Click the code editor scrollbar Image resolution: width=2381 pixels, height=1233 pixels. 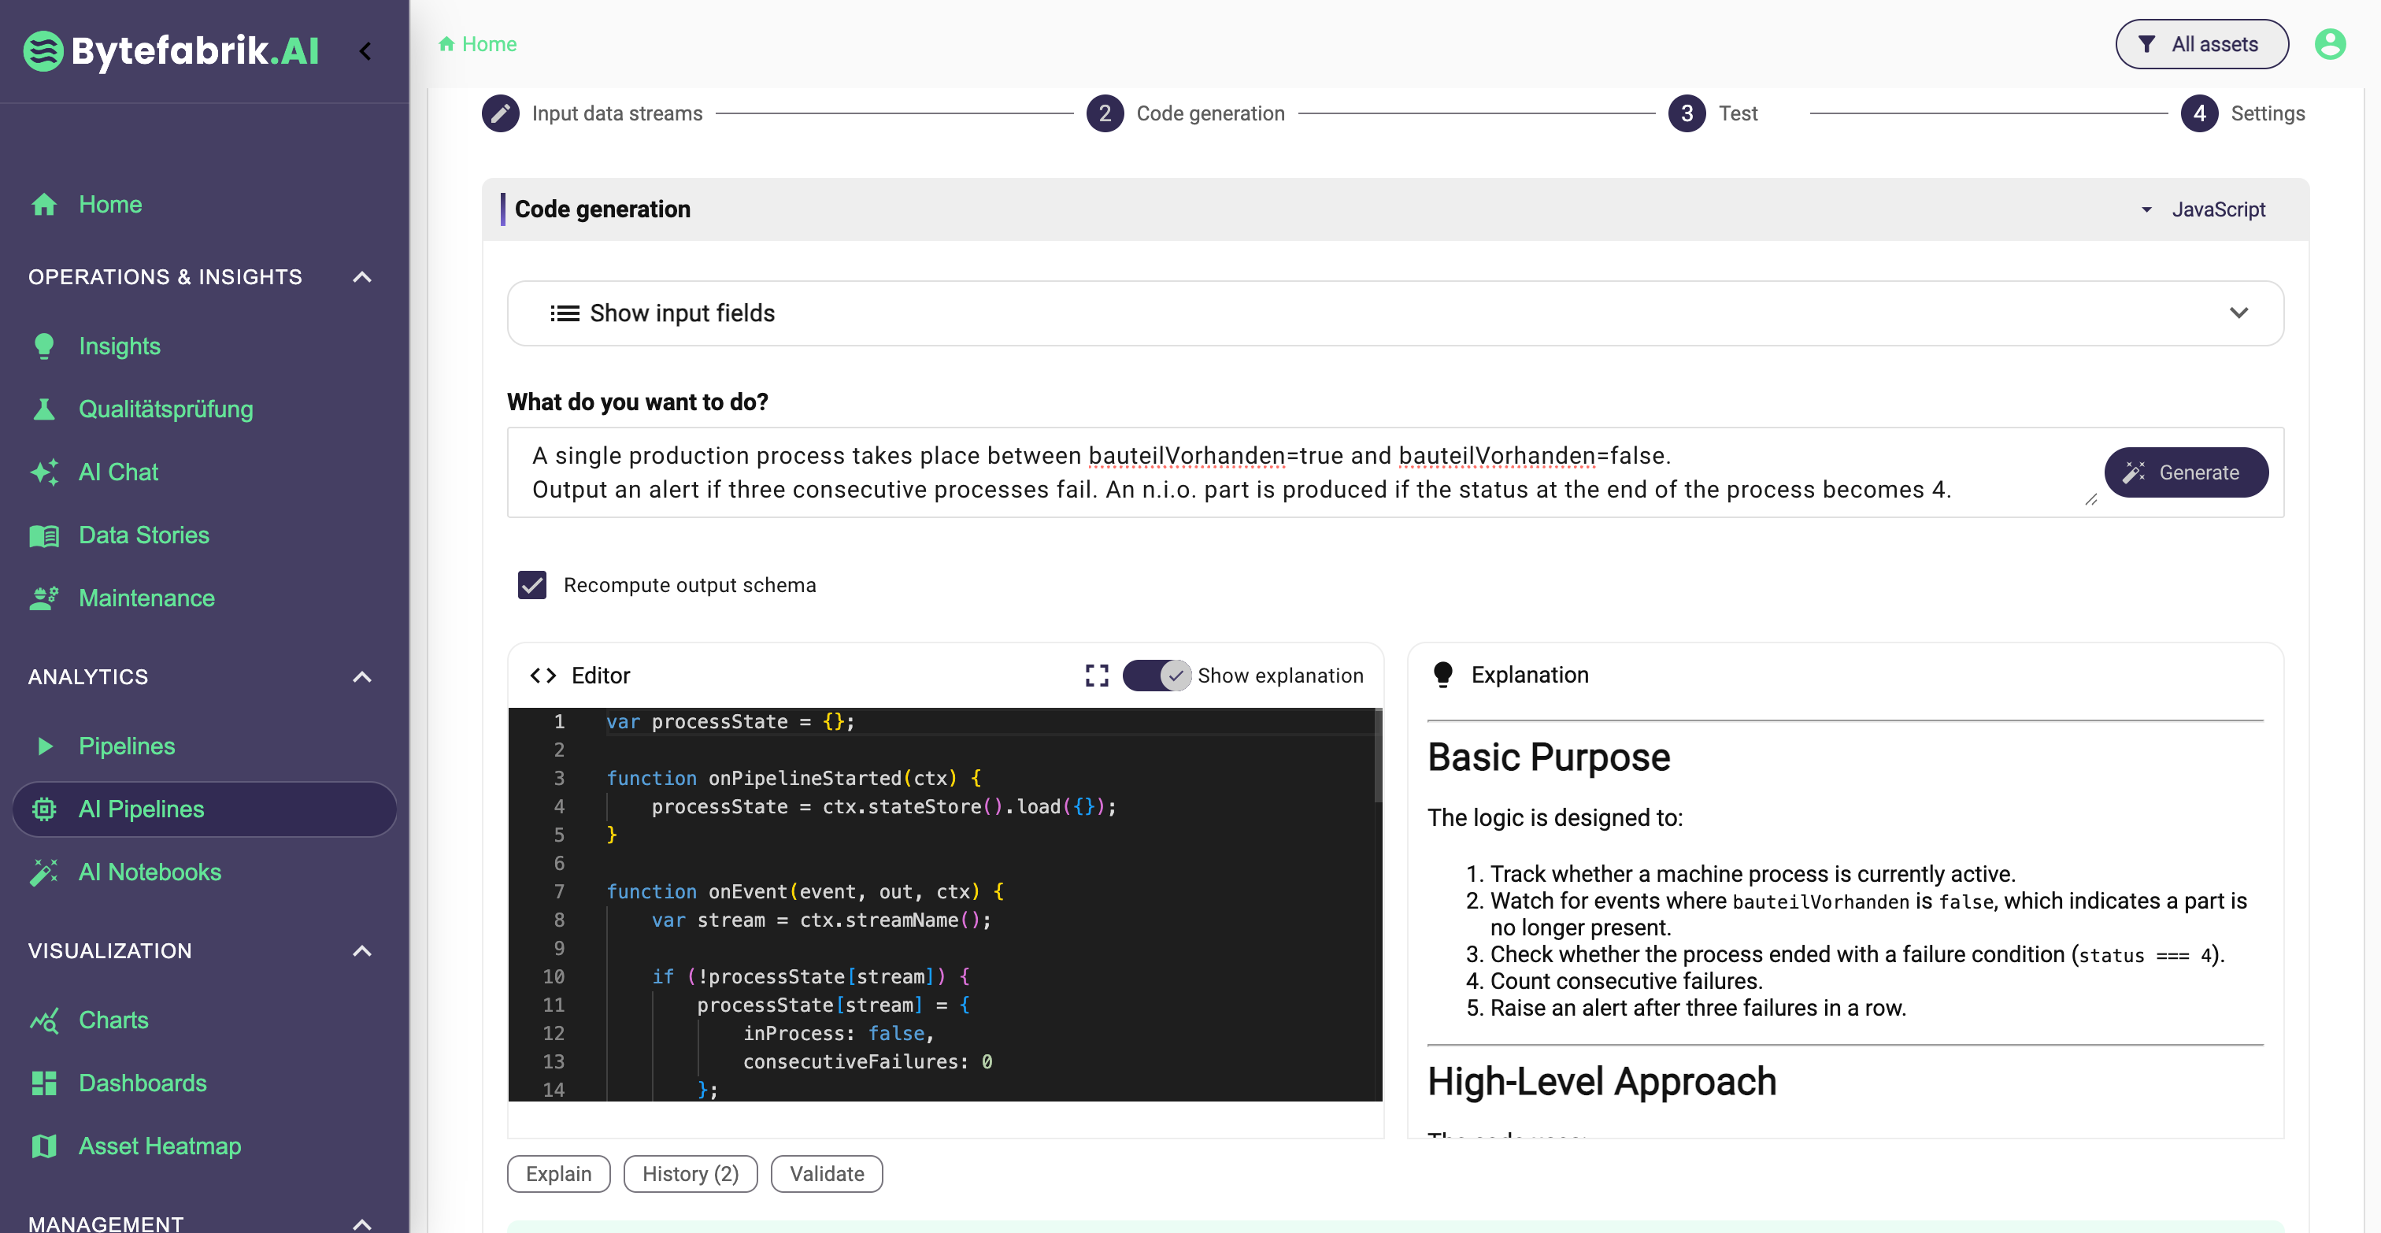click(1377, 756)
